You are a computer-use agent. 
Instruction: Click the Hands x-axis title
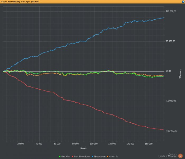click(84, 148)
